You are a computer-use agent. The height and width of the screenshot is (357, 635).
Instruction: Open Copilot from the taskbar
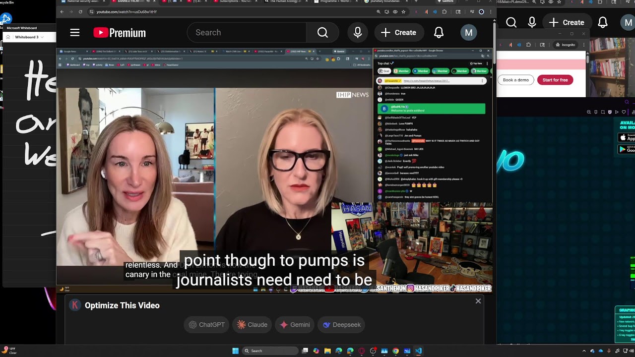(x=316, y=351)
